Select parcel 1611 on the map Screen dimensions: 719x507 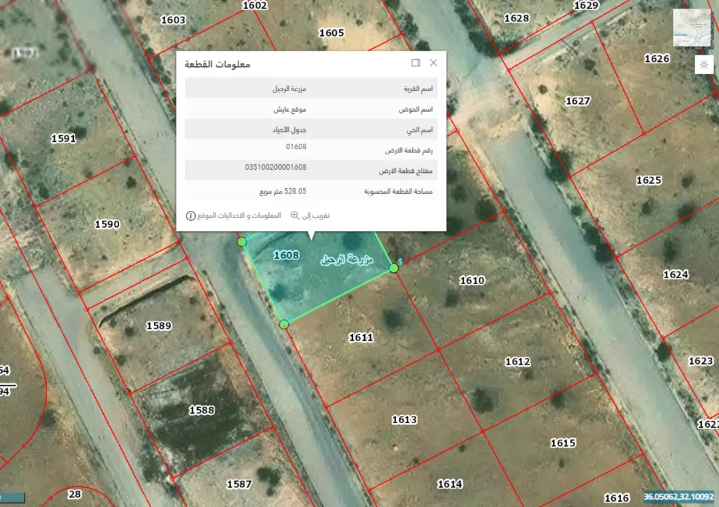[x=361, y=337]
